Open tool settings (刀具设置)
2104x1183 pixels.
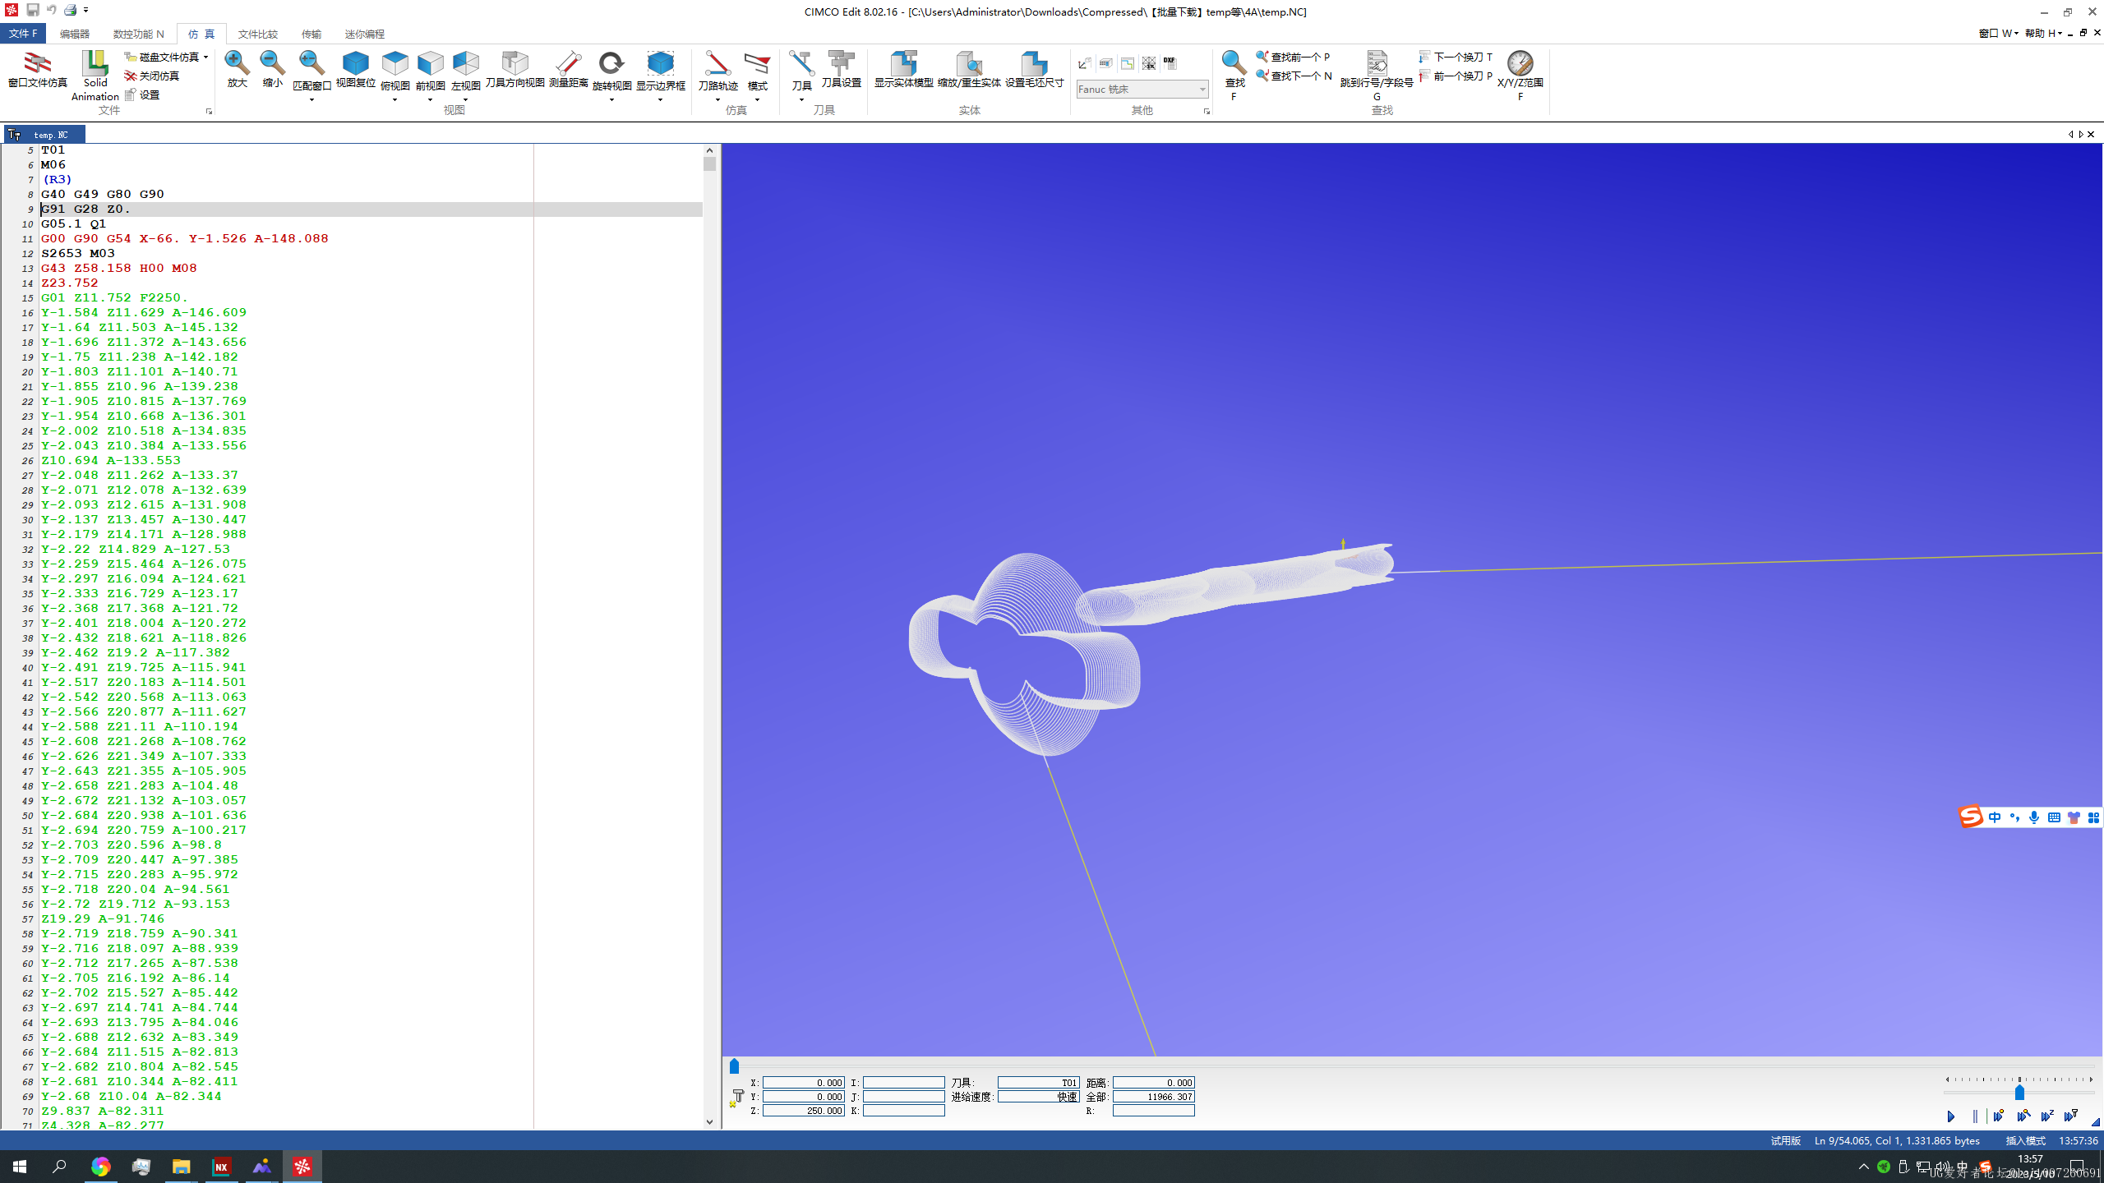pos(841,69)
